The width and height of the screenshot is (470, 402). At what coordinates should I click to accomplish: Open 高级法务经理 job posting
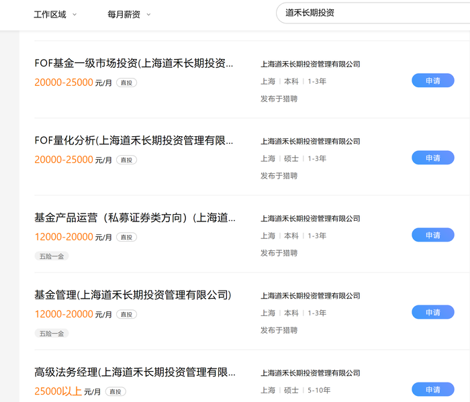tap(135, 372)
